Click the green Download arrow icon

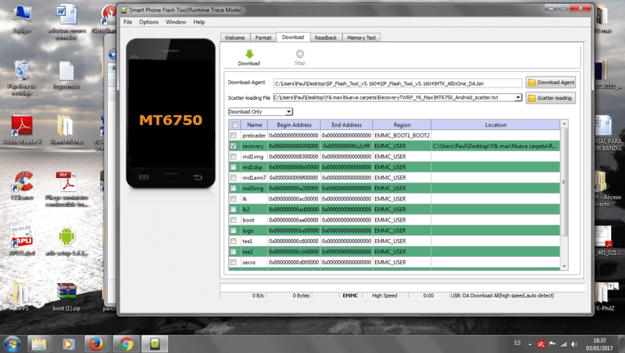point(249,54)
